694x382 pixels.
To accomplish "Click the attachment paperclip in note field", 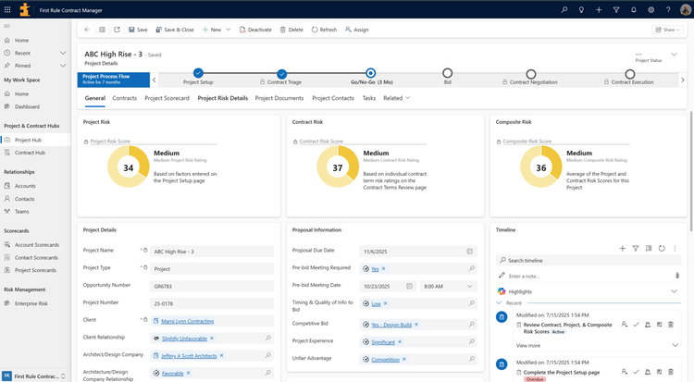I will coord(677,276).
